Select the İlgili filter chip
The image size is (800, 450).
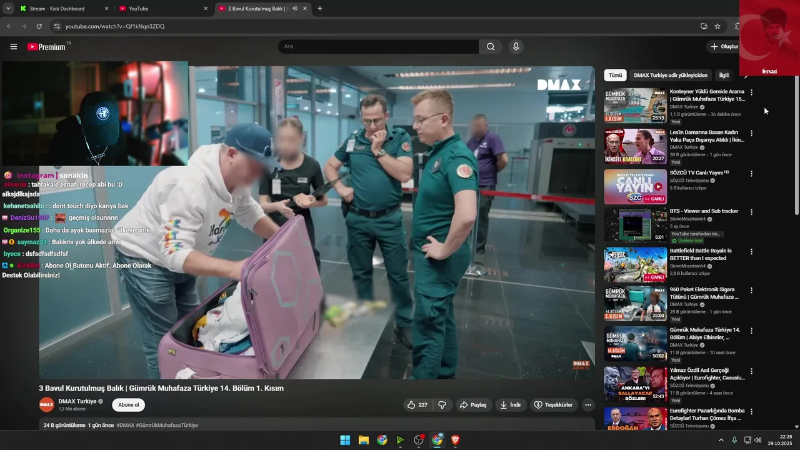click(x=724, y=75)
